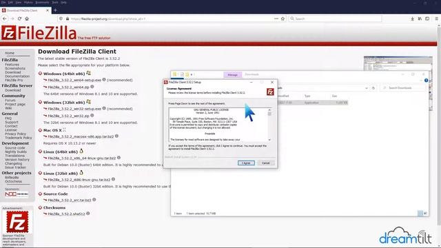This screenshot has height=248, width=441.
Task: Click the Sponsor FileZilla advertisement image
Action: [17, 222]
